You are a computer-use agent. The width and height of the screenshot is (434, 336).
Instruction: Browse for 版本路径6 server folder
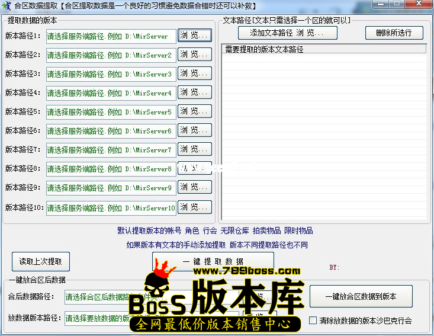[x=195, y=130]
